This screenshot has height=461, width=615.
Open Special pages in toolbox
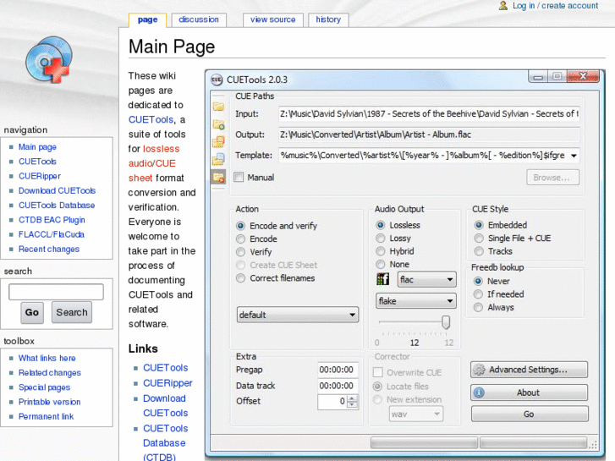(x=44, y=387)
